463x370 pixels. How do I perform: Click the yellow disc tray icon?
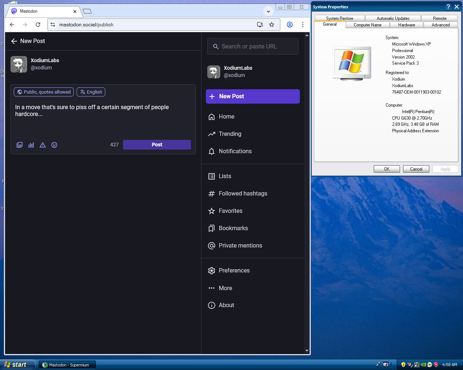(x=430, y=365)
